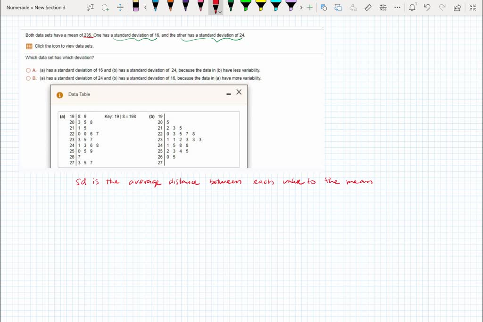Click the underlined mean value 235
This screenshot has height=322, width=483.
pyautogui.click(x=88, y=35)
